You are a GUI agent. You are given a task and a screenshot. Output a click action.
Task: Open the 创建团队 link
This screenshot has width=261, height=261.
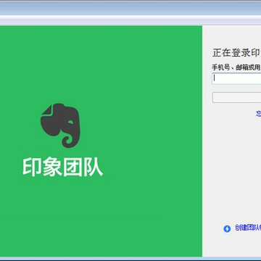click(x=248, y=228)
